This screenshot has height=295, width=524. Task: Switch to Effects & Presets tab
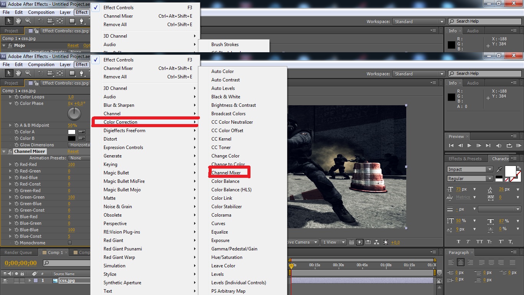[465, 159]
